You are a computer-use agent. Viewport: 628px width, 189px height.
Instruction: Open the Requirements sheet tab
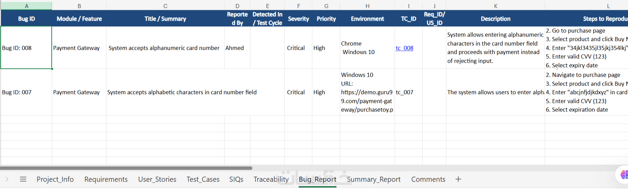(x=106, y=179)
